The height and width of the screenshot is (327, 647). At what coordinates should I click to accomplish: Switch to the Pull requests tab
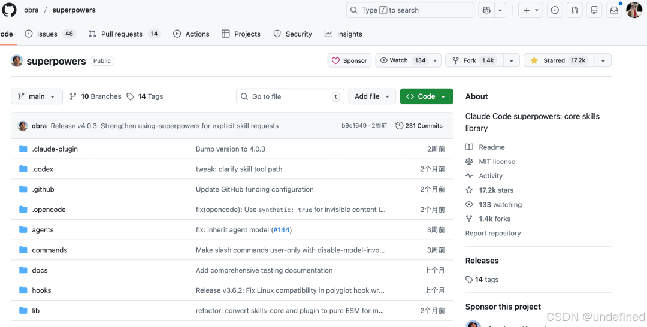124,34
